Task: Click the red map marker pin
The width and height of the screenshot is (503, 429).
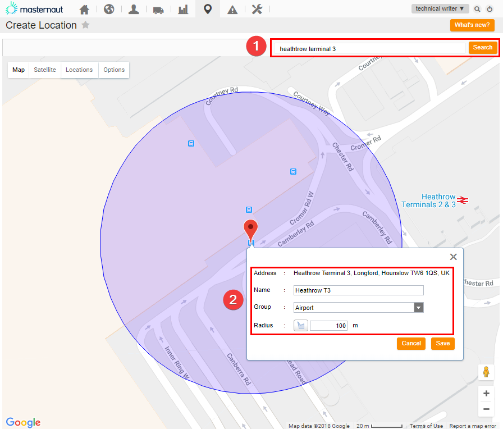Action: [250, 230]
